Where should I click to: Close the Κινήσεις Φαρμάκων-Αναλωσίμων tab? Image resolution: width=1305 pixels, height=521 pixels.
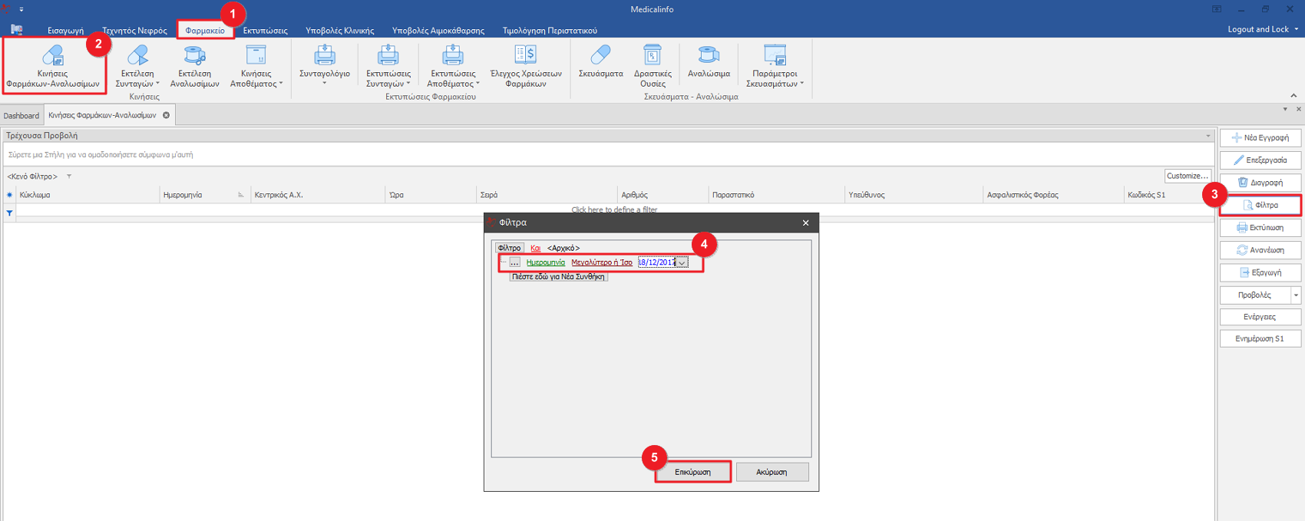pos(166,115)
